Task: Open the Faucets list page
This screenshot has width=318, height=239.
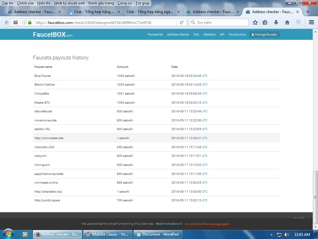Action: [x=155, y=34]
